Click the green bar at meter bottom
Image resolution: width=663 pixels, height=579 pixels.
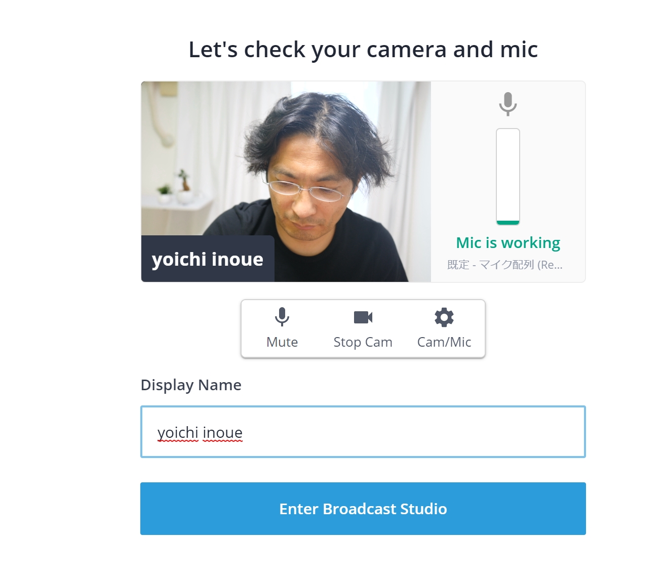pos(508,222)
